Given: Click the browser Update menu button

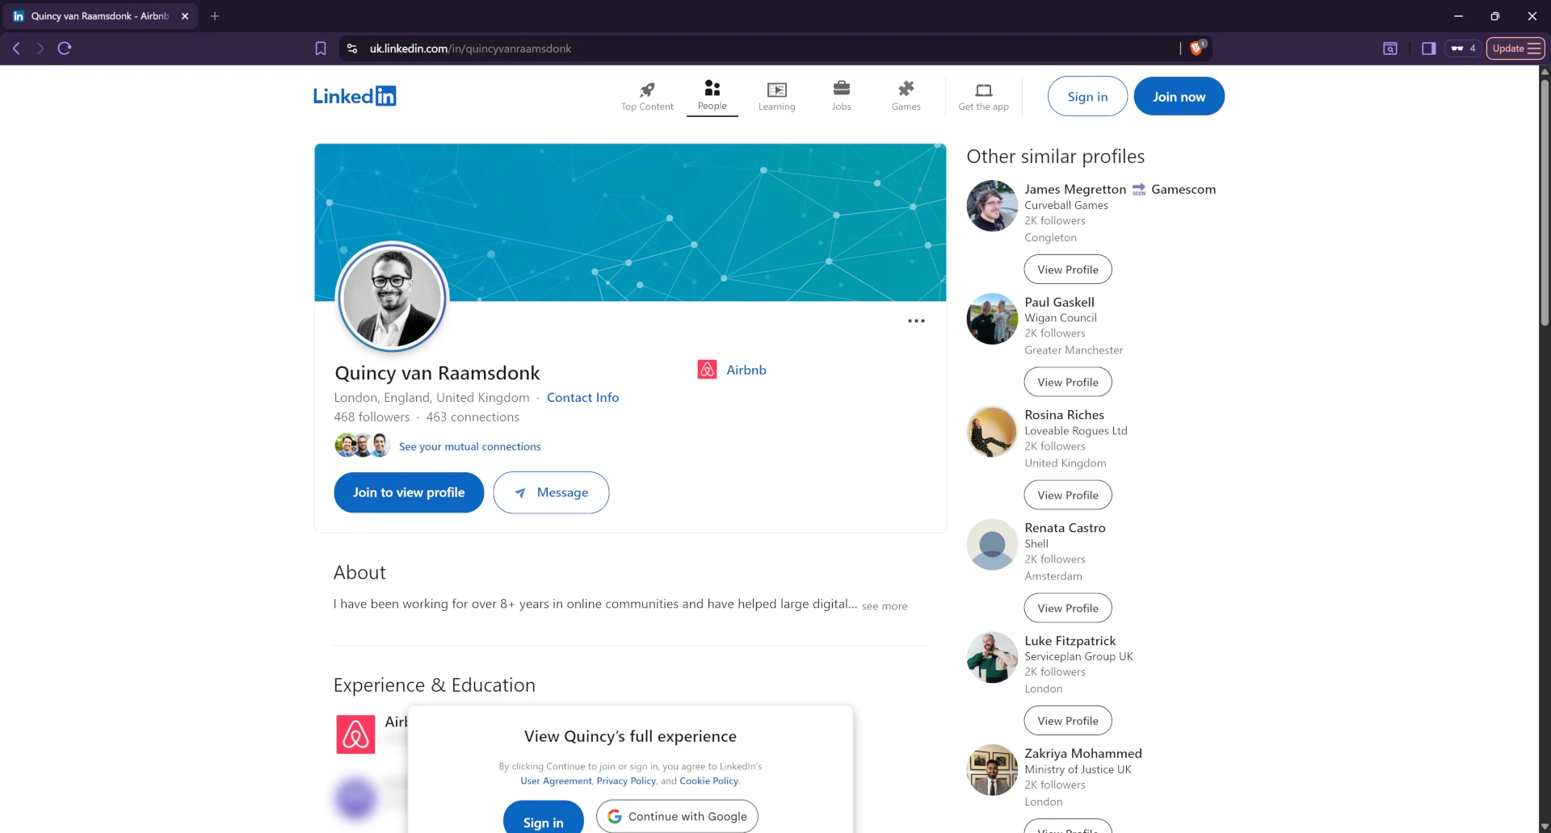Looking at the screenshot, I should tap(1515, 48).
